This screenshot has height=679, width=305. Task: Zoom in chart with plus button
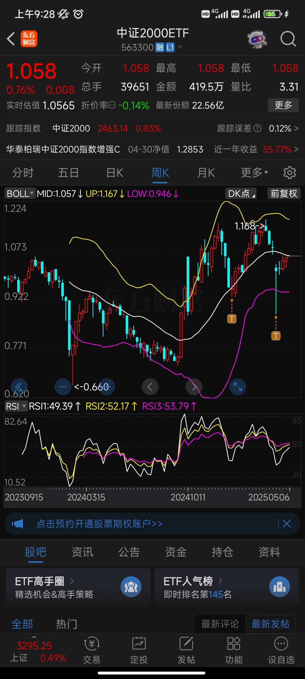pos(107,387)
